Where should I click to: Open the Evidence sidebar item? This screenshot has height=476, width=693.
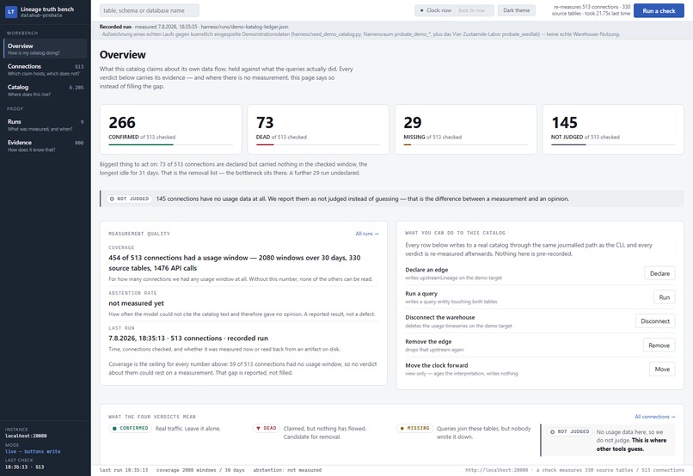[x=45, y=145]
